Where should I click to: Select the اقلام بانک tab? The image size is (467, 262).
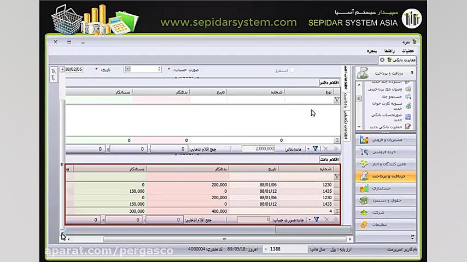tap(329, 159)
